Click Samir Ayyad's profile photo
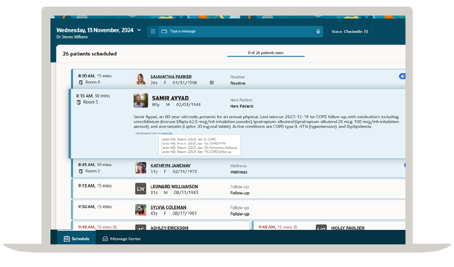 141,101
